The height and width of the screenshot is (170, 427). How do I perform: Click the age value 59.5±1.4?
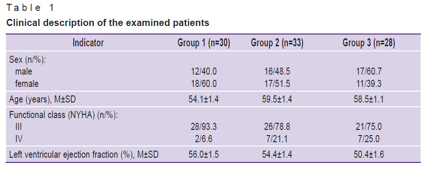point(277,100)
